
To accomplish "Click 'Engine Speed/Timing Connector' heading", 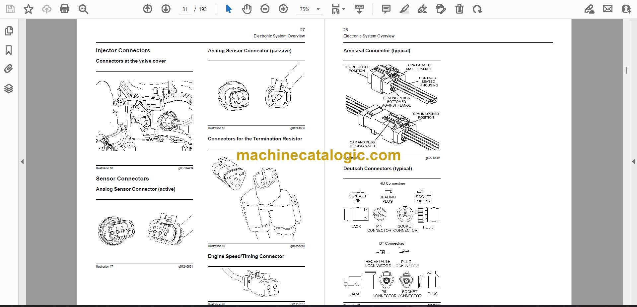I will pyautogui.click(x=246, y=256).
